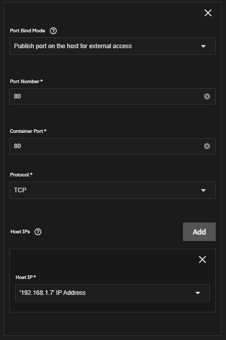Click the Port Number label
Image resolution: width=226 pixels, height=340 pixels.
pyautogui.click(x=26, y=82)
